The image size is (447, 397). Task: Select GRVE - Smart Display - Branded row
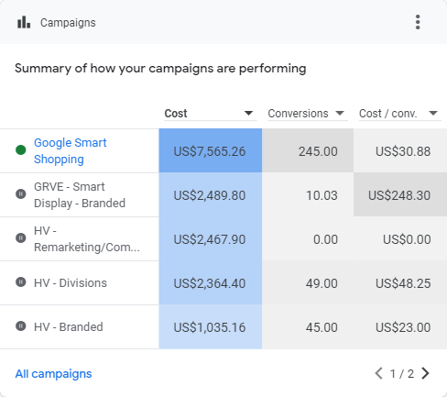click(223, 195)
